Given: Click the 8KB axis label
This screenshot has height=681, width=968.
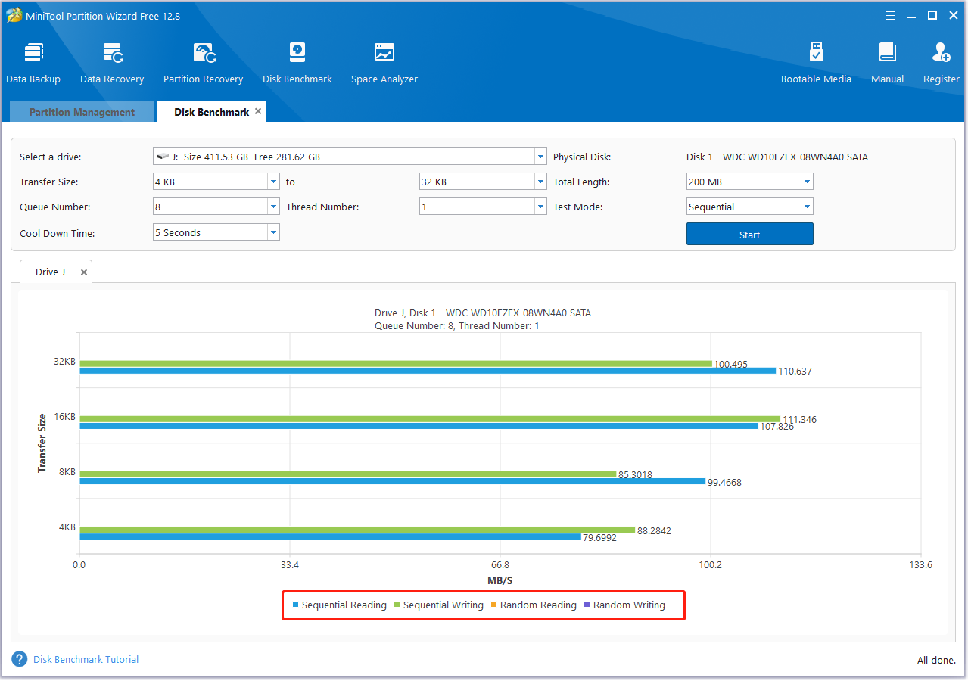Looking at the screenshot, I should point(67,472).
